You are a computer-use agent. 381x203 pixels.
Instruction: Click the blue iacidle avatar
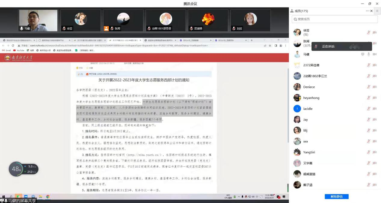[297, 109]
